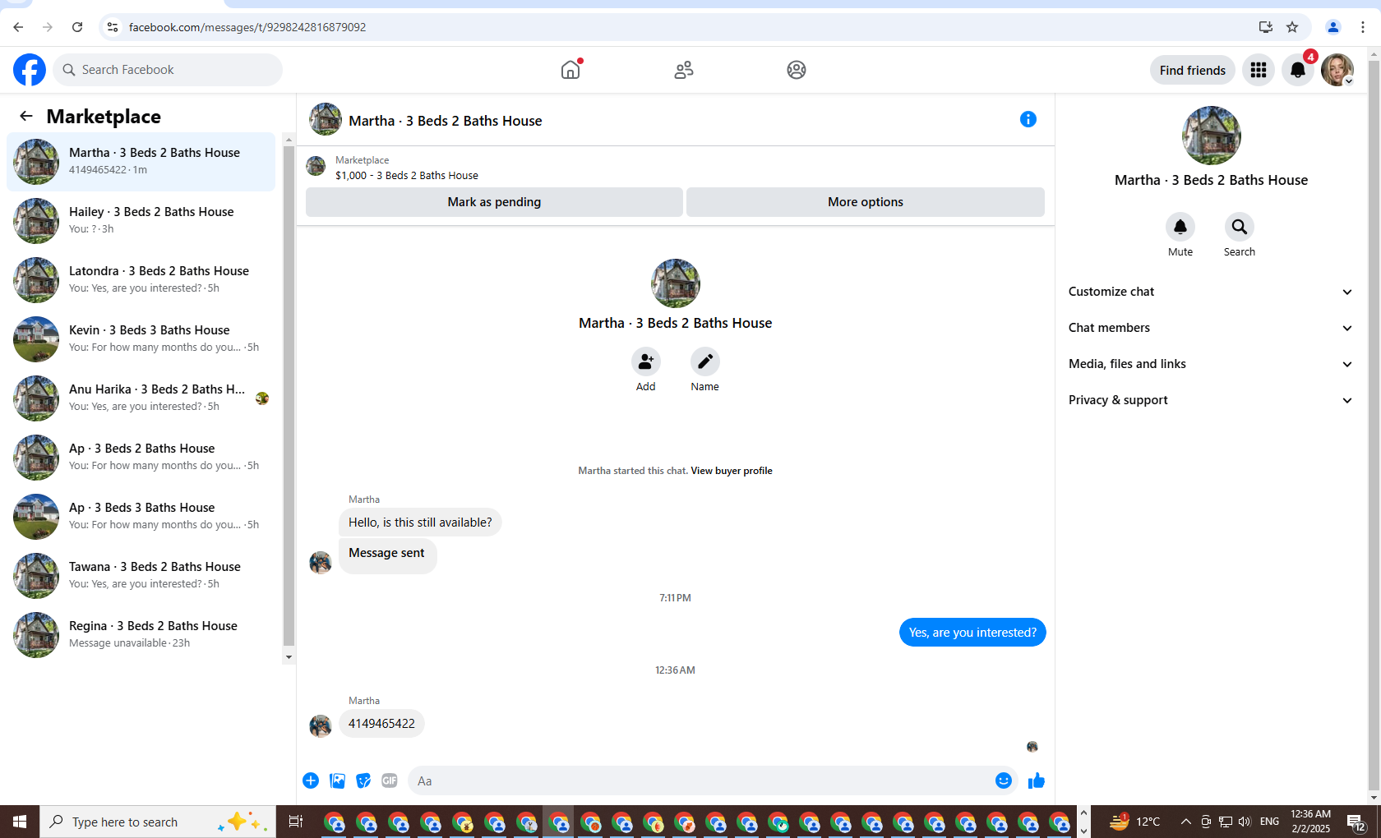The height and width of the screenshot is (838, 1381).
Task: Open the $1,000 - 3 Beds 2 Baths House listing
Action: (x=407, y=175)
